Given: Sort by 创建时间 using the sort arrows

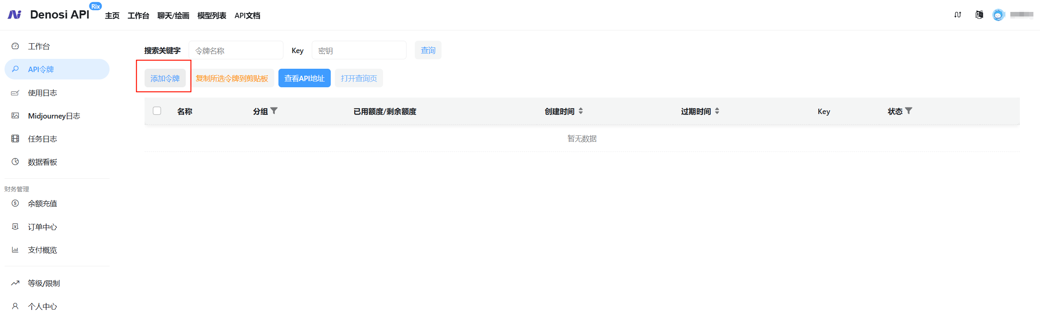Looking at the screenshot, I should pos(581,111).
